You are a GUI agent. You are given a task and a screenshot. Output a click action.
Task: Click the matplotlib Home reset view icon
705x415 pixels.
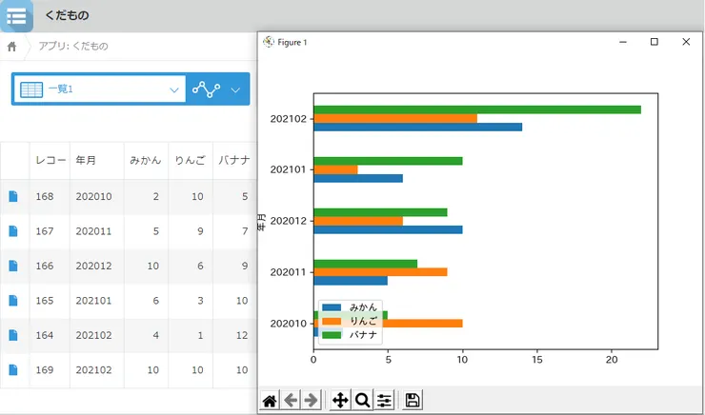[271, 401]
